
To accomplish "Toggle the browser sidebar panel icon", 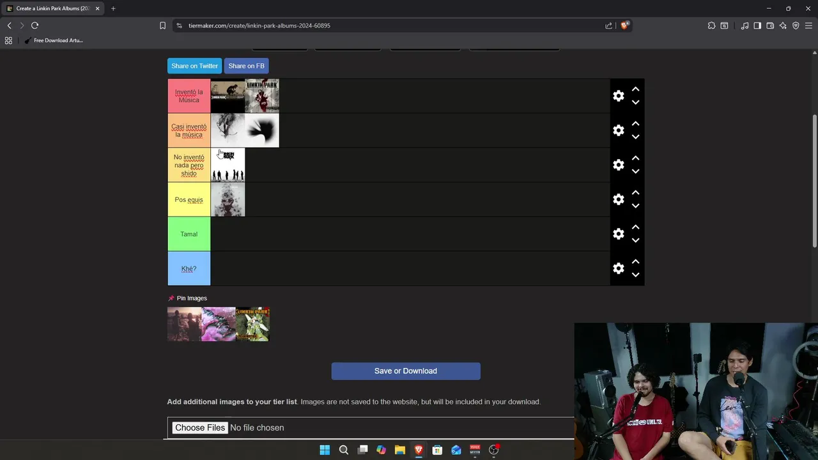I will (x=757, y=26).
